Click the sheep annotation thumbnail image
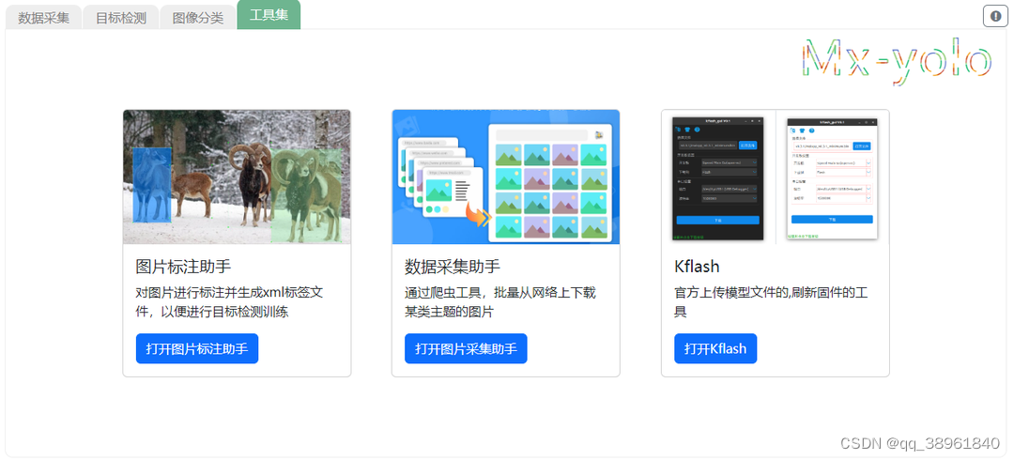Image resolution: width=1014 pixels, height=460 pixels. tap(238, 176)
